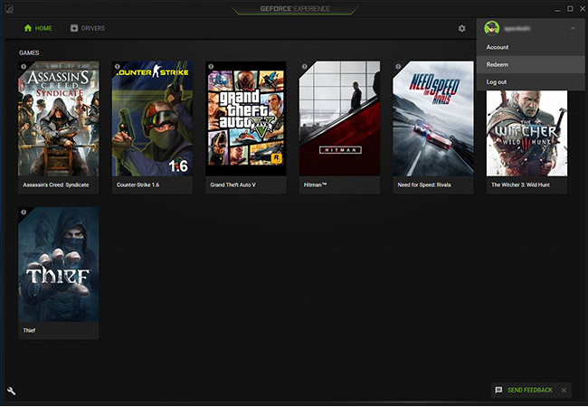Click info icon on Grand Theft Auto V tile
The height and width of the screenshot is (407, 588).
[x=211, y=66]
